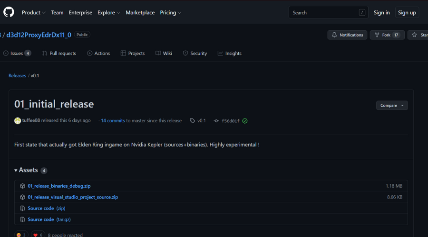Click package icon for visual_studio_project_source.zip
This screenshot has height=237, width=428.
(x=23, y=197)
